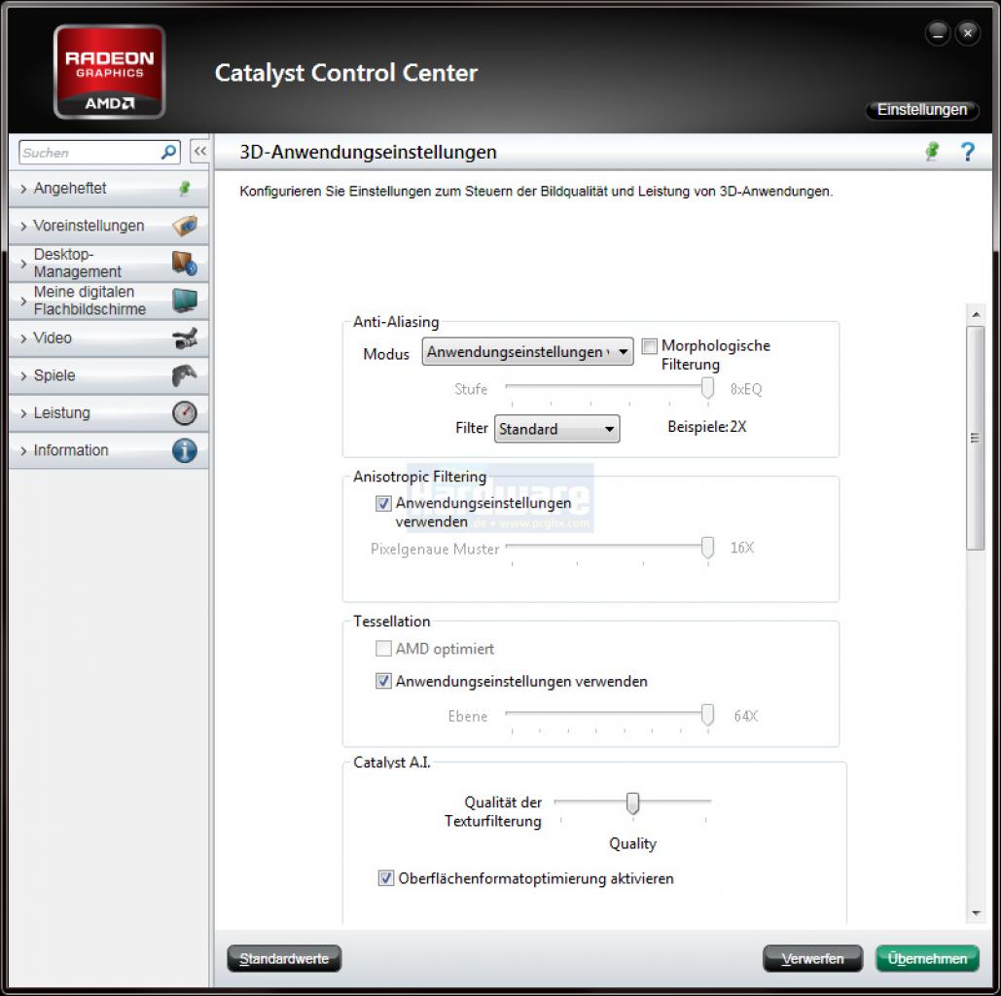Image resolution: width=1001 pixels, height=996 pixels.
Task: Open Meine digitalen Flachbildschirme section
Action: point(109,301)
